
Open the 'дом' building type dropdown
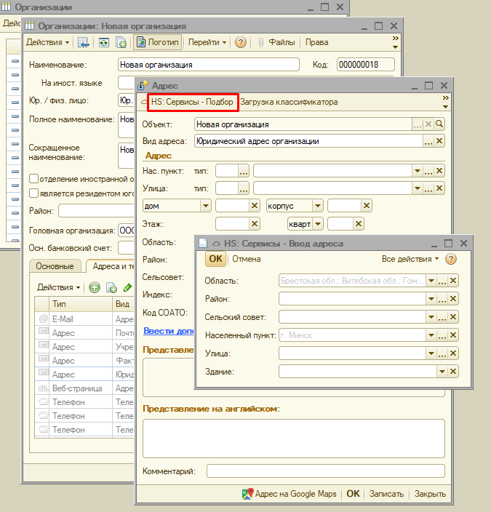(x=205, y=206)
